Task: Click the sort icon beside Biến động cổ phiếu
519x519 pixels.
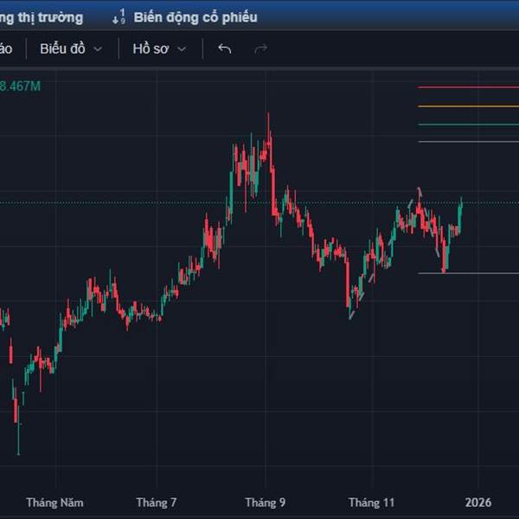Action: pos(119,16)
